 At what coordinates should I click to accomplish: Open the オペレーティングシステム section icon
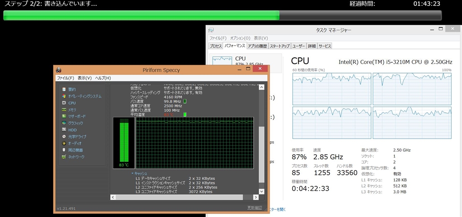[x=64, y=96]
